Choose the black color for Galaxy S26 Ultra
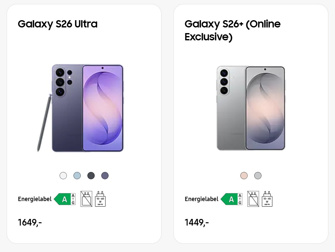This screenshot has width=335, height=252. (91, 176)
